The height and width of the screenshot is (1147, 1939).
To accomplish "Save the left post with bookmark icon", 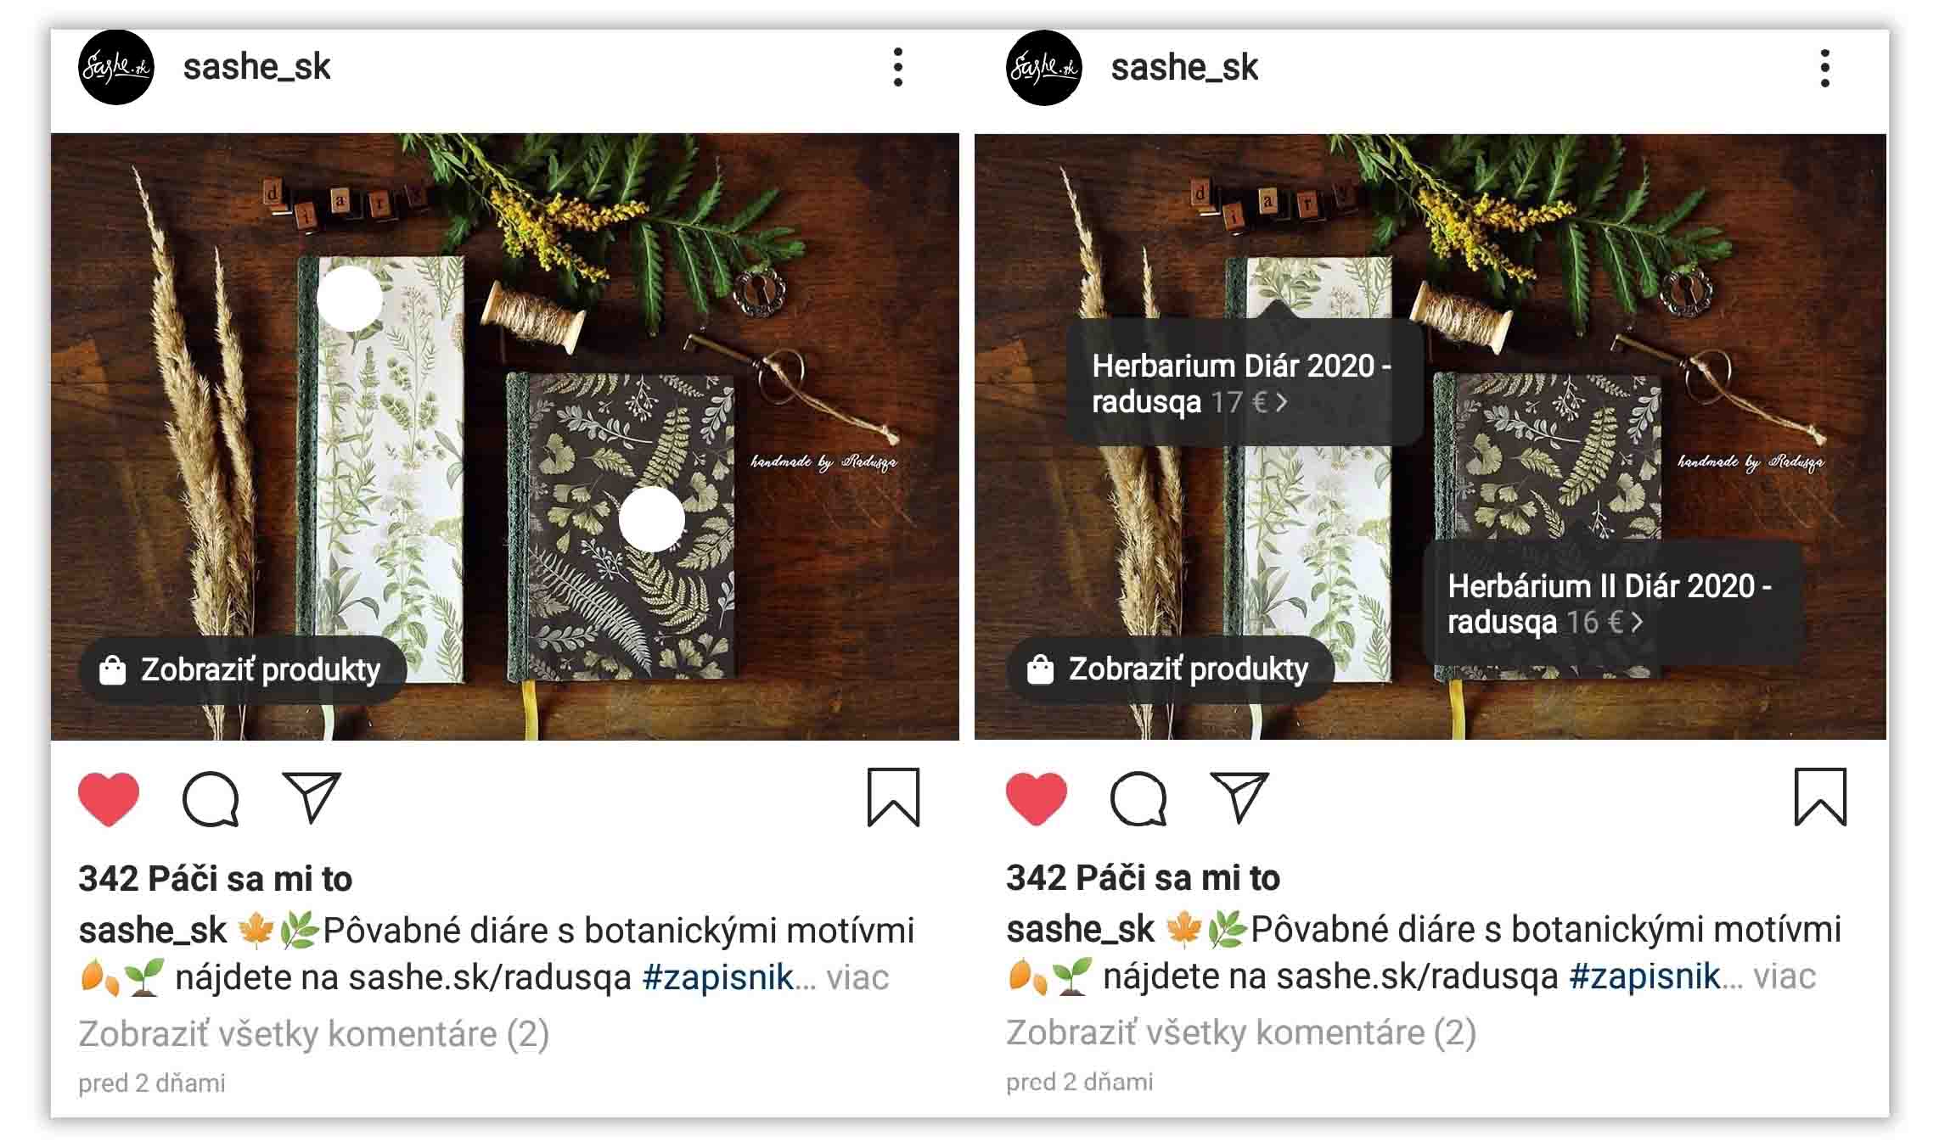I will (x=893, y=797).
